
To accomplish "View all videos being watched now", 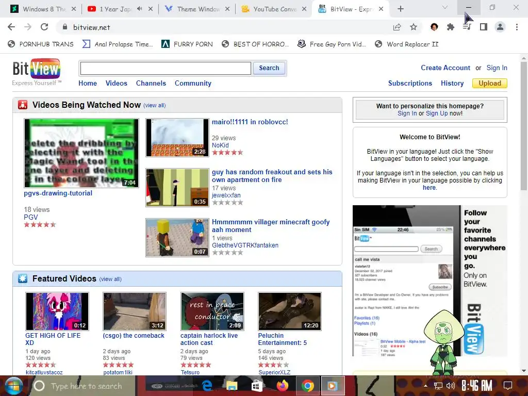I will 155,105.
